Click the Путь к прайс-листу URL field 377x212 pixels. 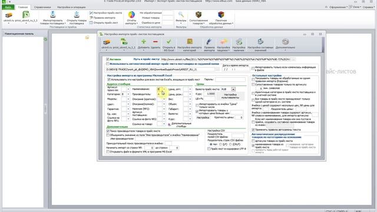pos(226,59)
